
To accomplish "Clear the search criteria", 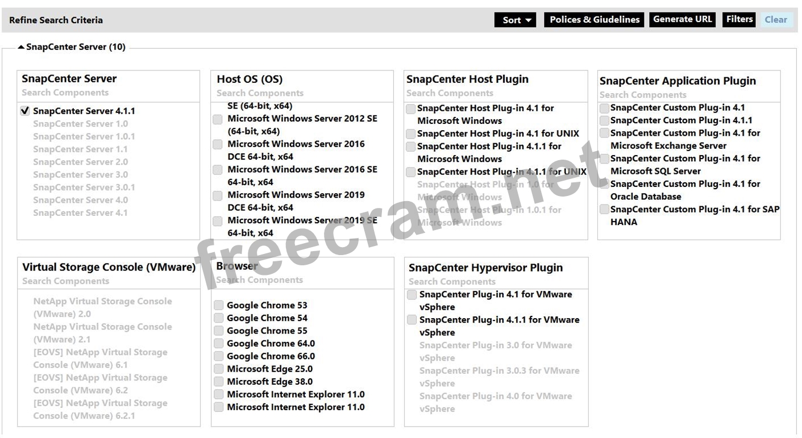I will (776, 20).
